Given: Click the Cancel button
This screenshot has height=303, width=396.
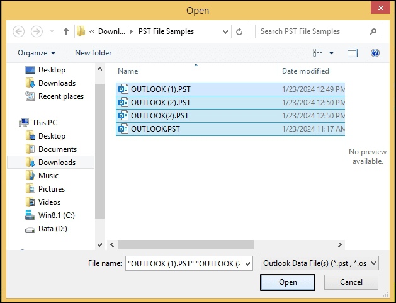Looking at the screenshot, I should pyautogui.click(x=351, y=282).
